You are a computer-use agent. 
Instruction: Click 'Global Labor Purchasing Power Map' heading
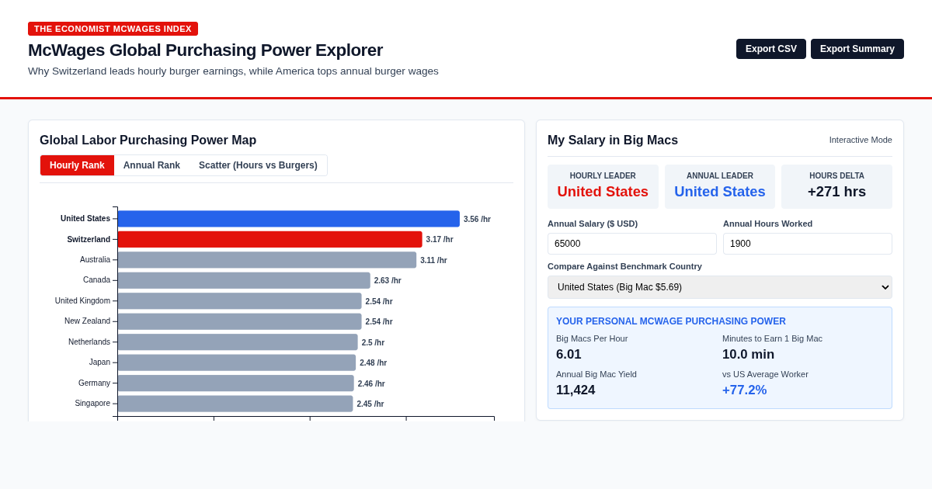[x=148, y=140]
